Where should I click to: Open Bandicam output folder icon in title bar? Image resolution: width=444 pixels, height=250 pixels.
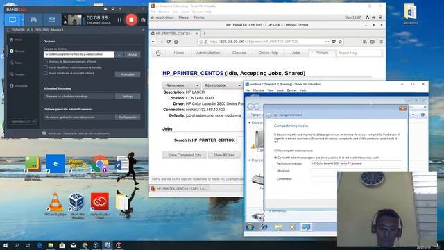coord(105,9)
